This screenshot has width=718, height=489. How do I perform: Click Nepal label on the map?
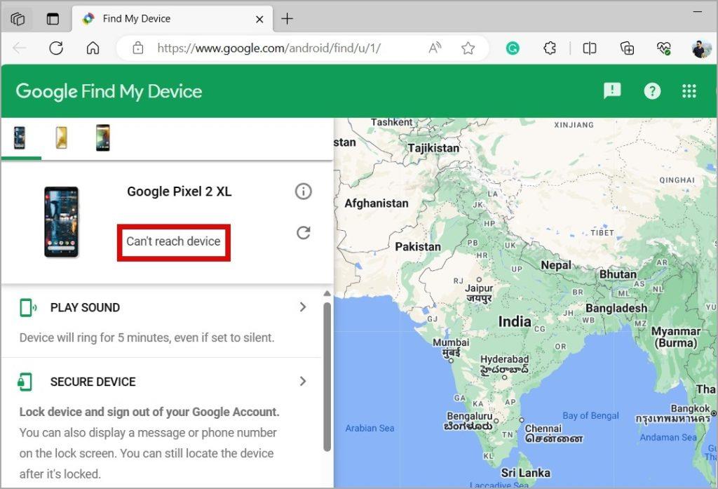(x=556, y=265)
